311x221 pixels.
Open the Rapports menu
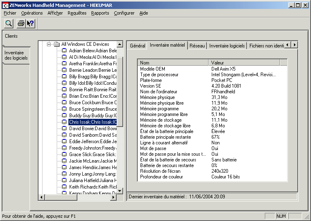100,13
